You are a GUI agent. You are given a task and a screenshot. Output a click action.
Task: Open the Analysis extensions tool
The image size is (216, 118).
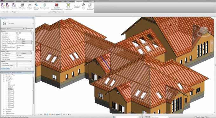pos(30,6)
